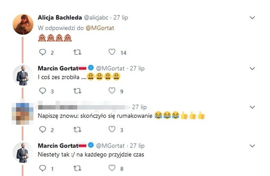Open @alicjabc profile via handle
270x176 pixels.
[97, 18]
